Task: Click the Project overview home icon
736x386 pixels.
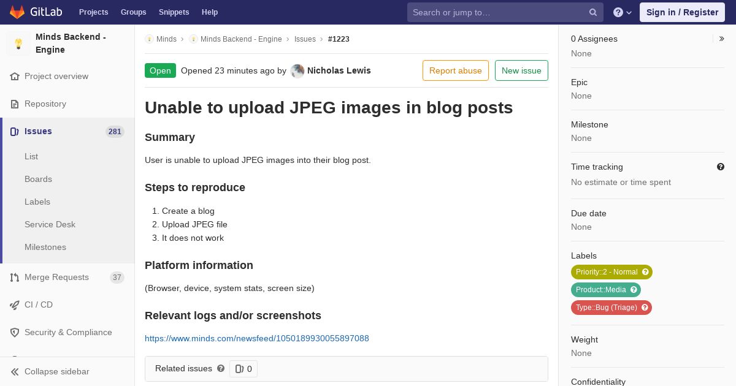Action: pyautogui.click(x=15, y=77)
